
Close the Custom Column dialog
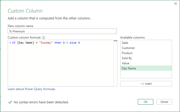tap(176, 4)
